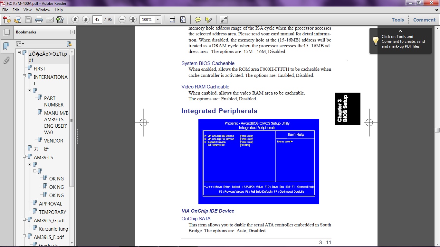Select the FIRST bookmark
This screenshot has width=440, height=247.
tap(40, 69)
